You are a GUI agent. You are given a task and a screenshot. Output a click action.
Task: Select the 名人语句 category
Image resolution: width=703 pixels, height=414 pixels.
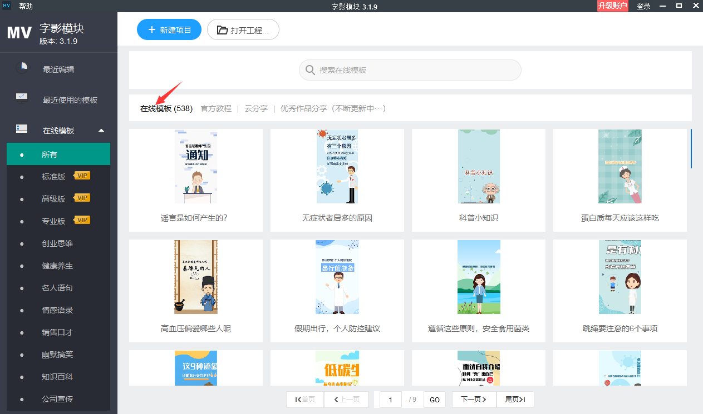(58, 288)
